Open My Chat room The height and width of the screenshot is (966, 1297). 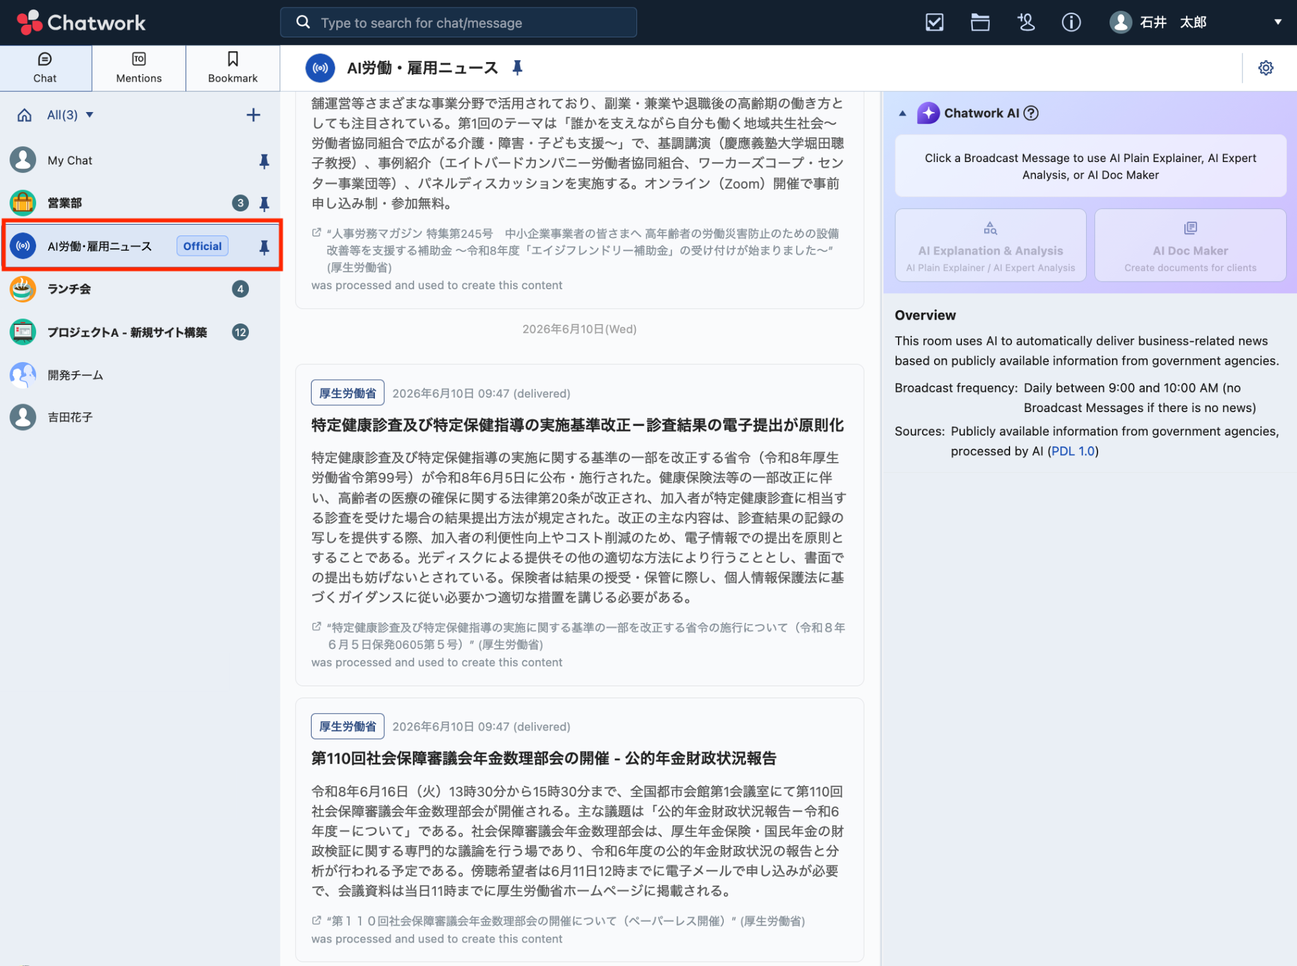[x=140, y=160]
